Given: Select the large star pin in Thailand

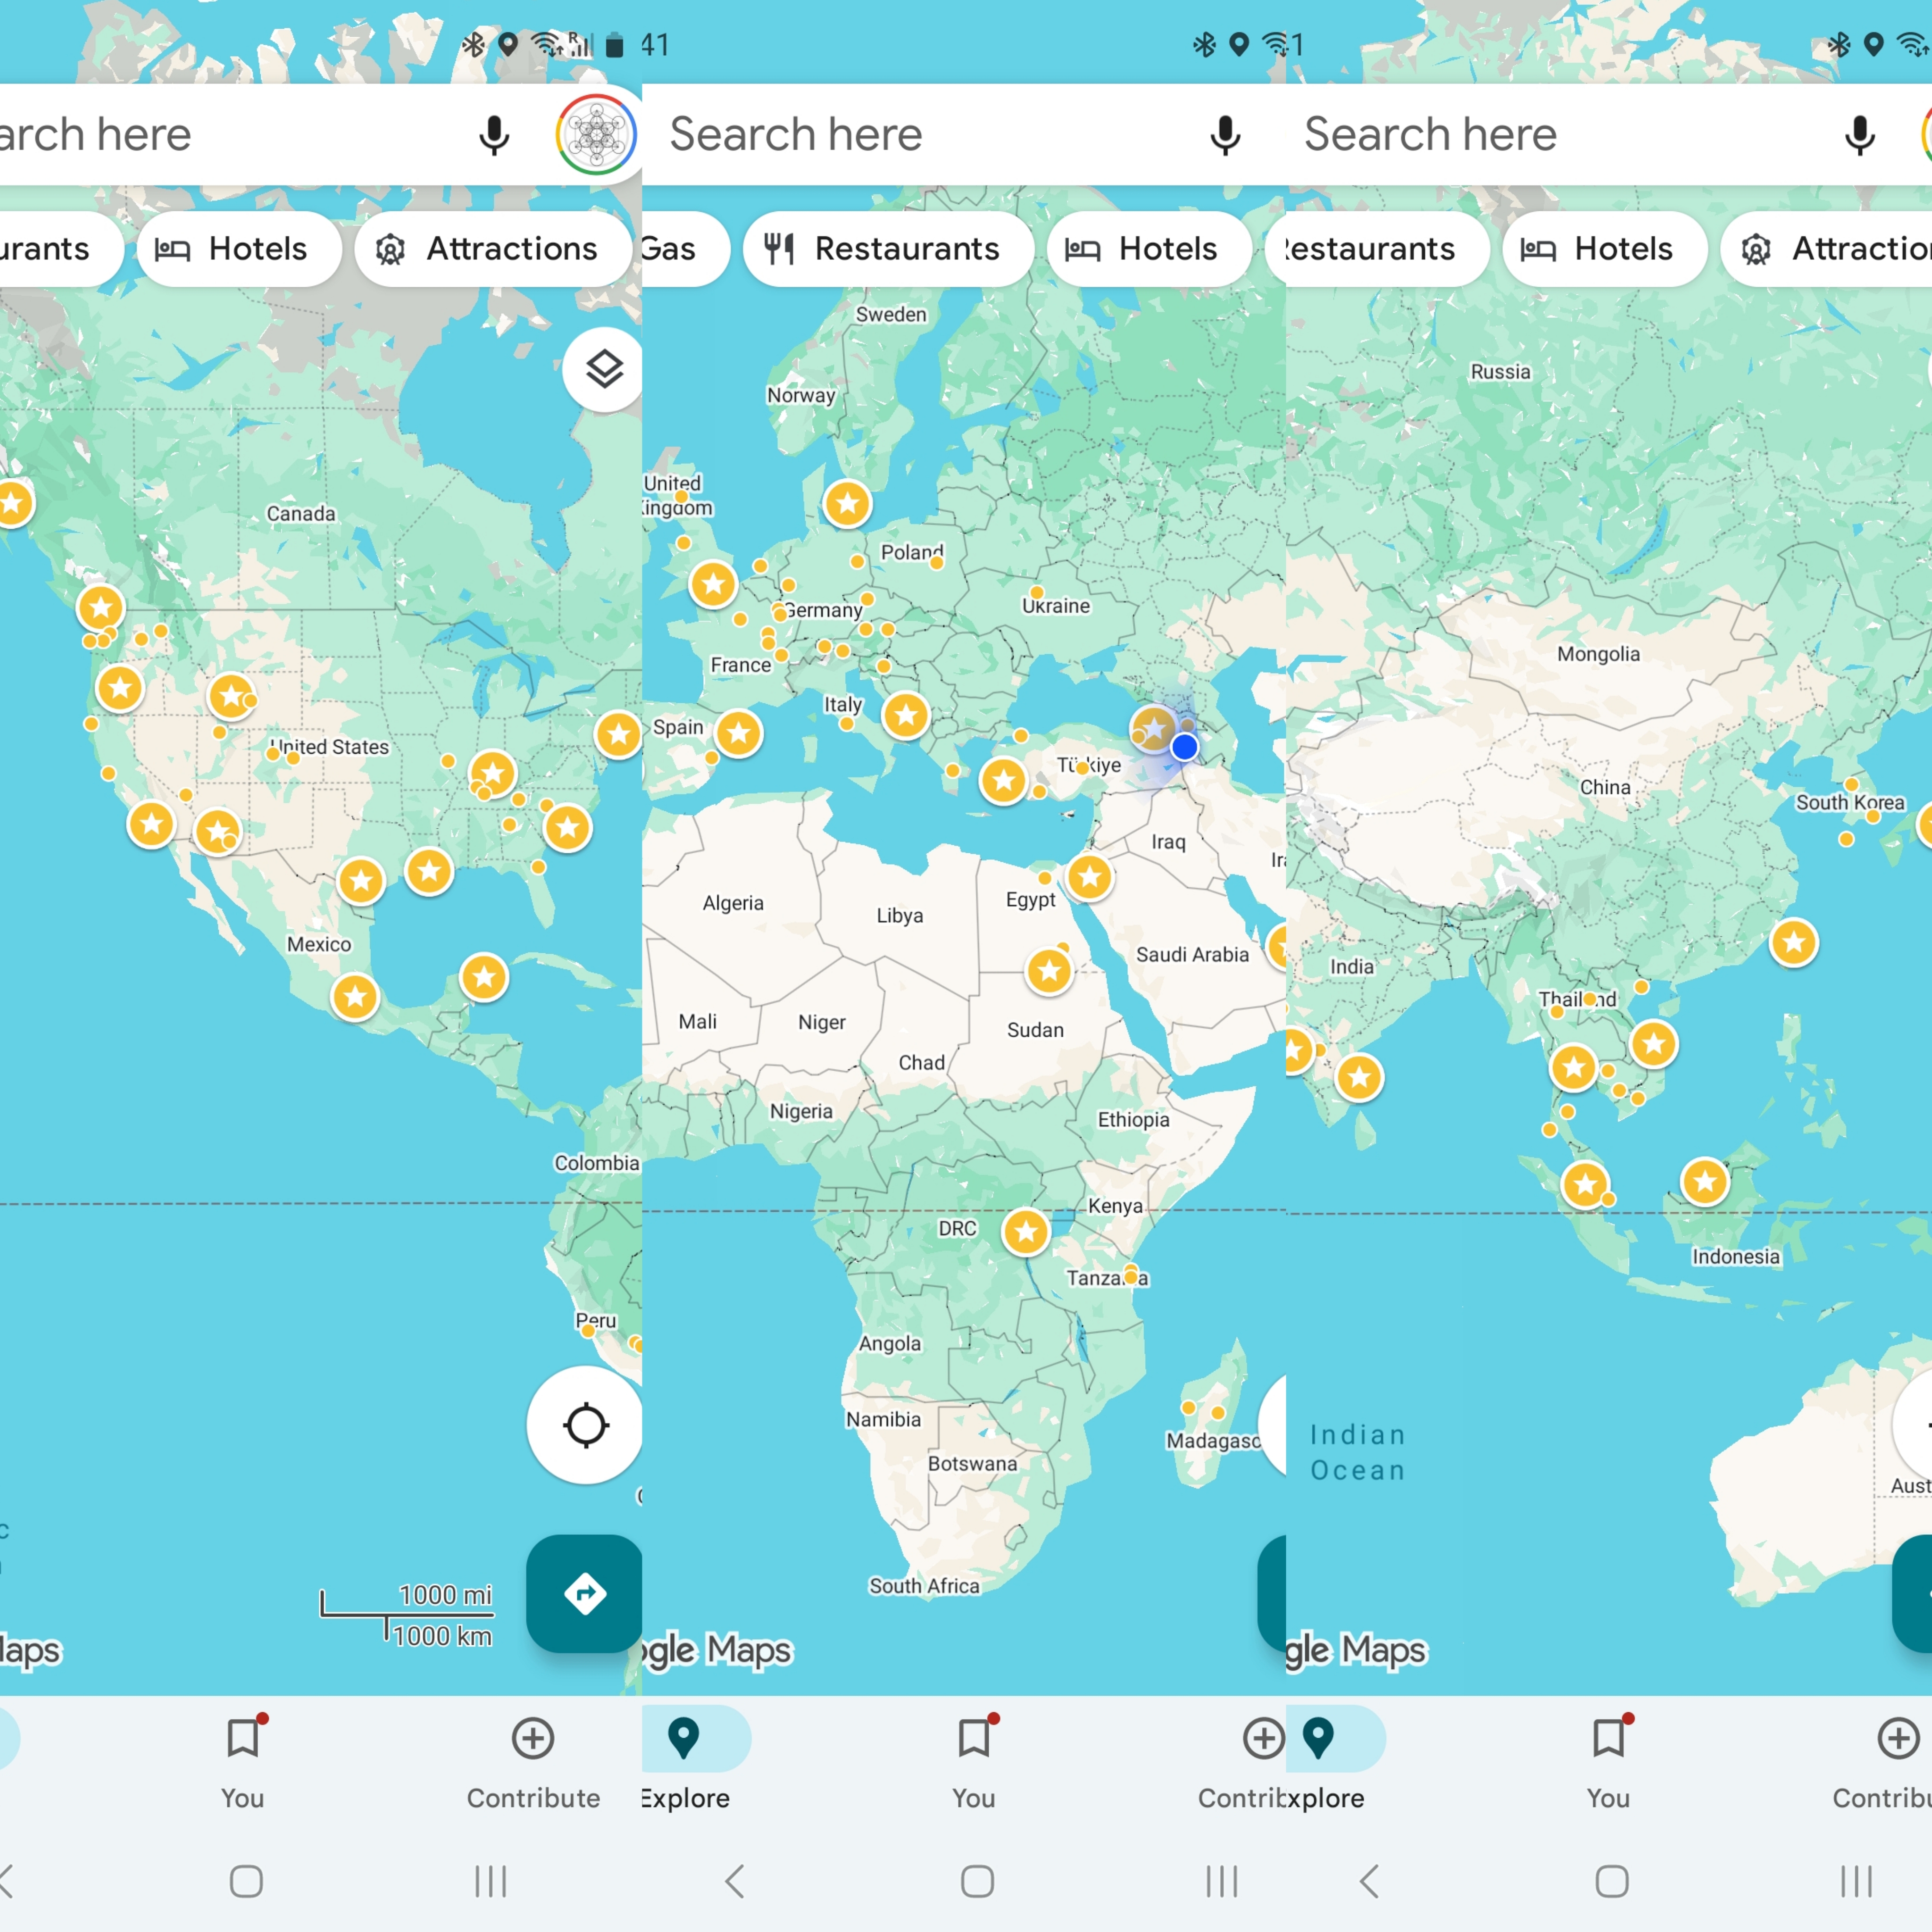Looking at the screenshot, I should coord(1573,1067).
